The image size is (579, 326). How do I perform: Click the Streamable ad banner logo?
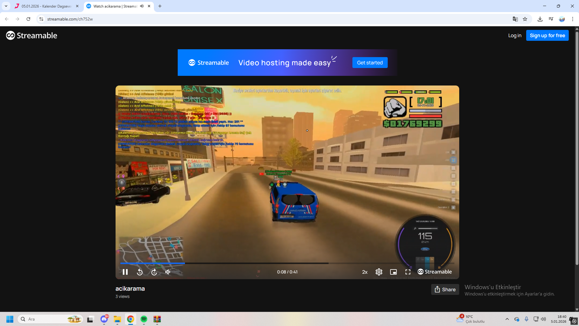click(209, 63)
